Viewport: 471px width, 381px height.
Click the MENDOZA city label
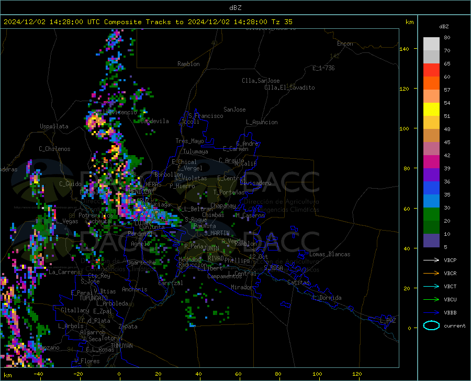pyautogui.click(x=140, y=192)
